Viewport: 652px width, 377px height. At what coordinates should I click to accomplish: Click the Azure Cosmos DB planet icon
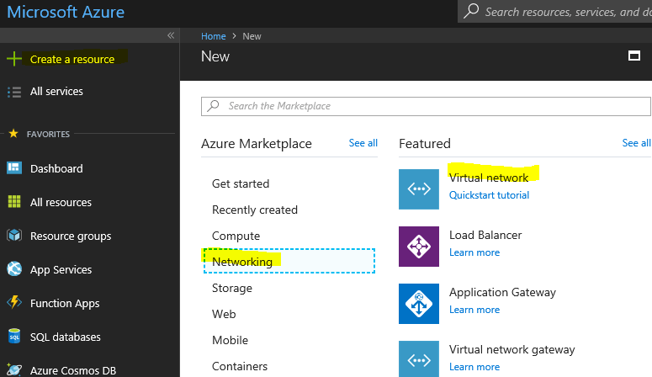click(x=14, y=369)
